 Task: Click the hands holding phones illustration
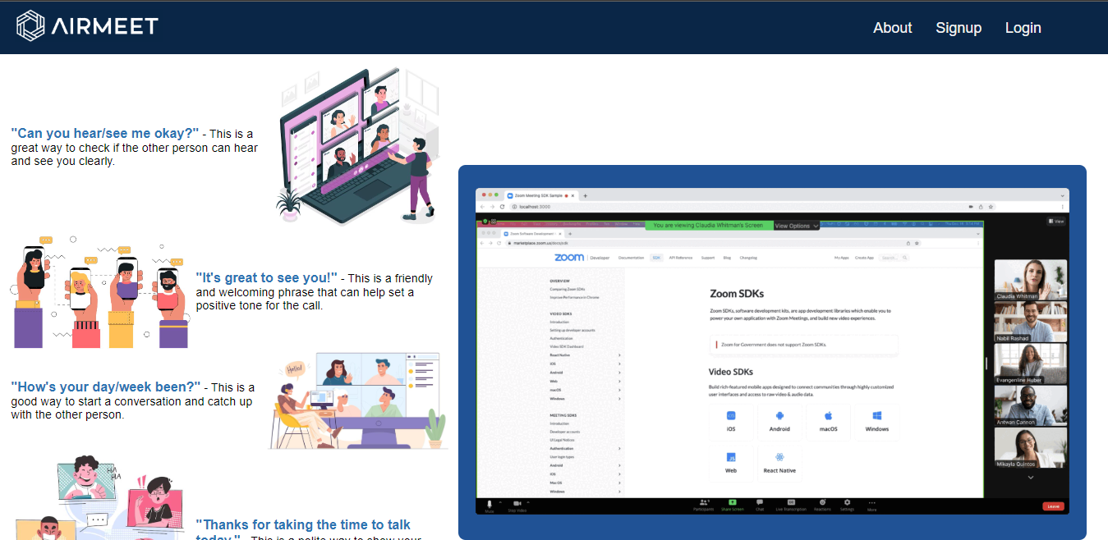click(x=100, y=293)
